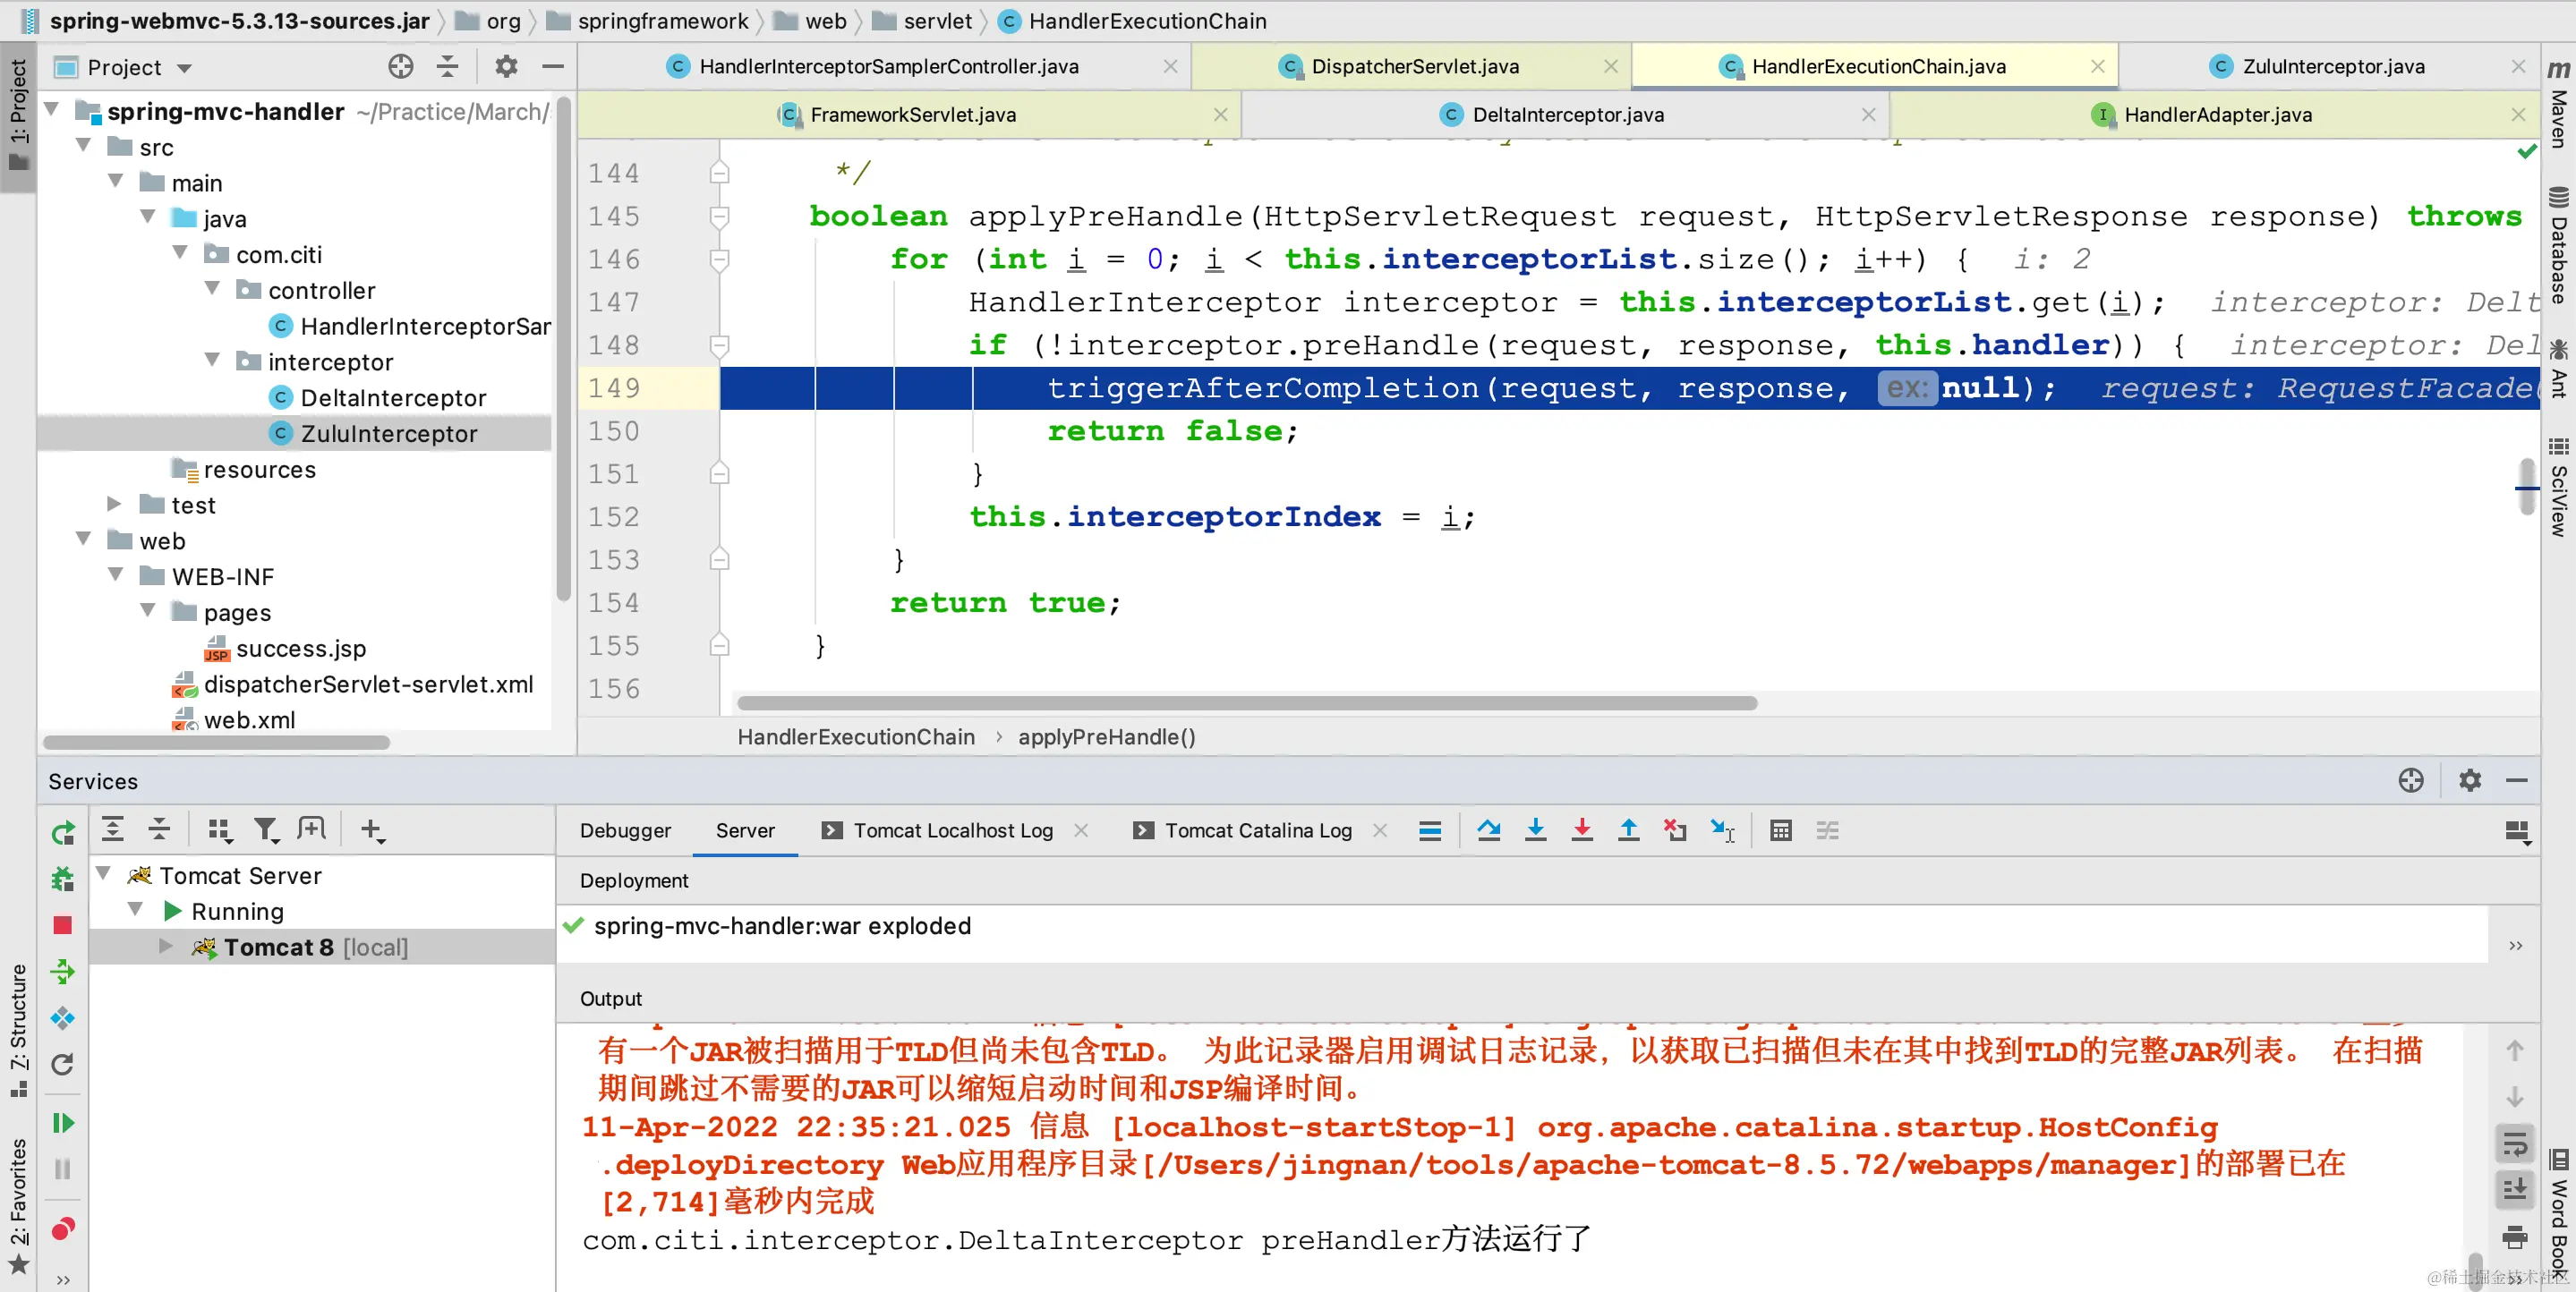Collapse the Tomcat Server node

[x=103, y=874]
